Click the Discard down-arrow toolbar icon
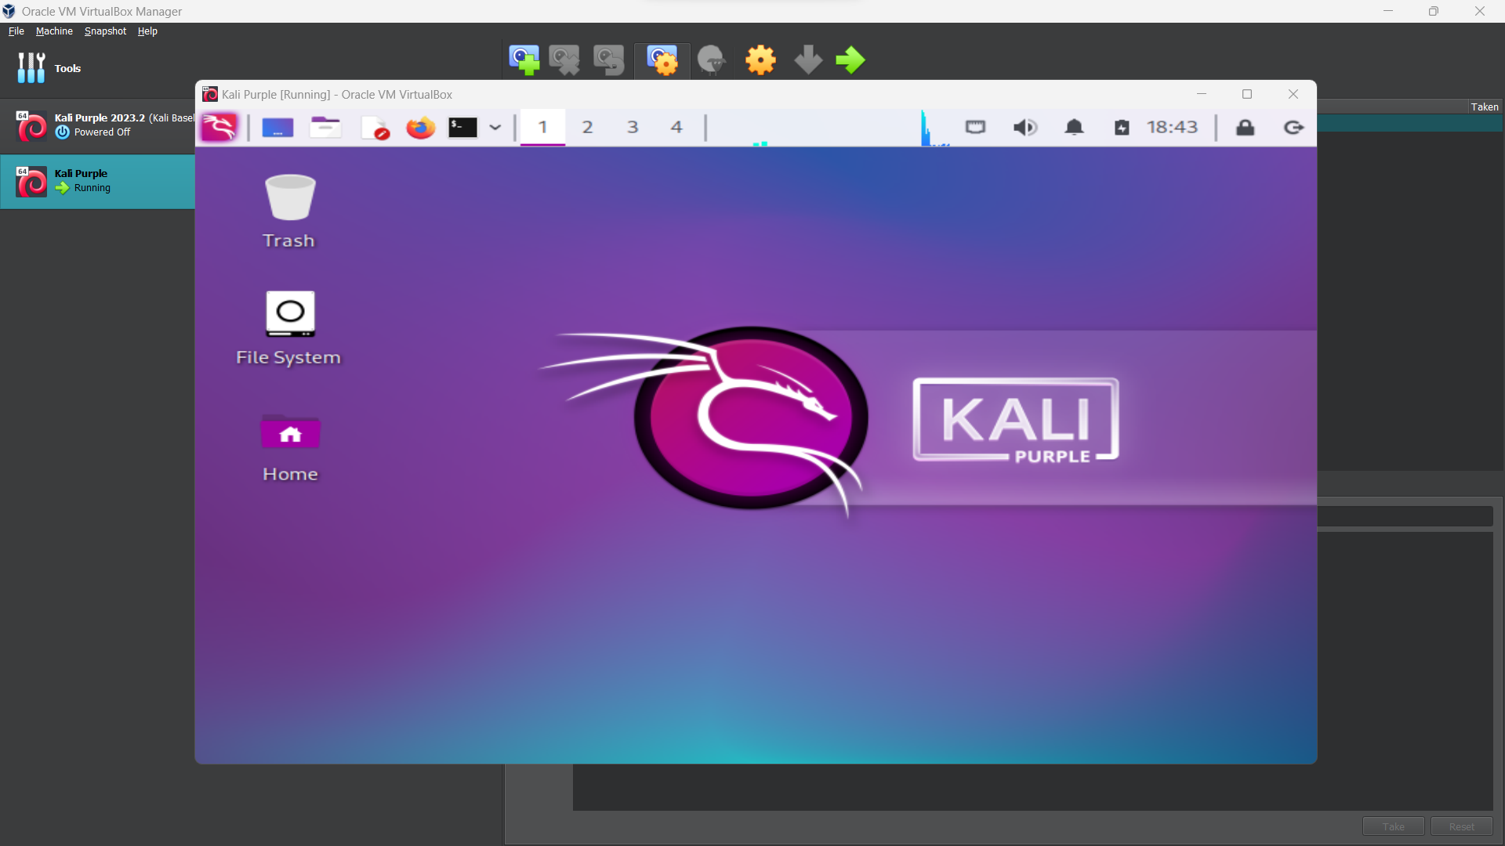This screenshot has height=846, width=1505. coord(808,60)
